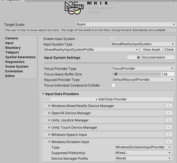The height and width of the screenshot is (163, 177).
Task: Collapse Windows Dictation Input entry
Action: [49, 142]
